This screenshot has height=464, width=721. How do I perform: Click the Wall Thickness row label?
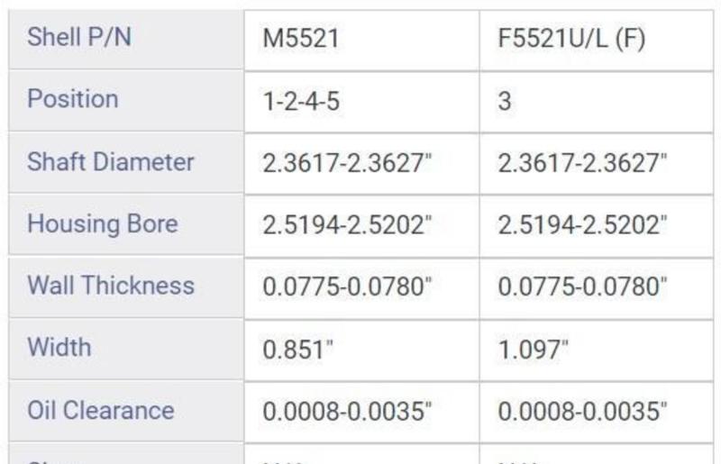coord(110,286)
